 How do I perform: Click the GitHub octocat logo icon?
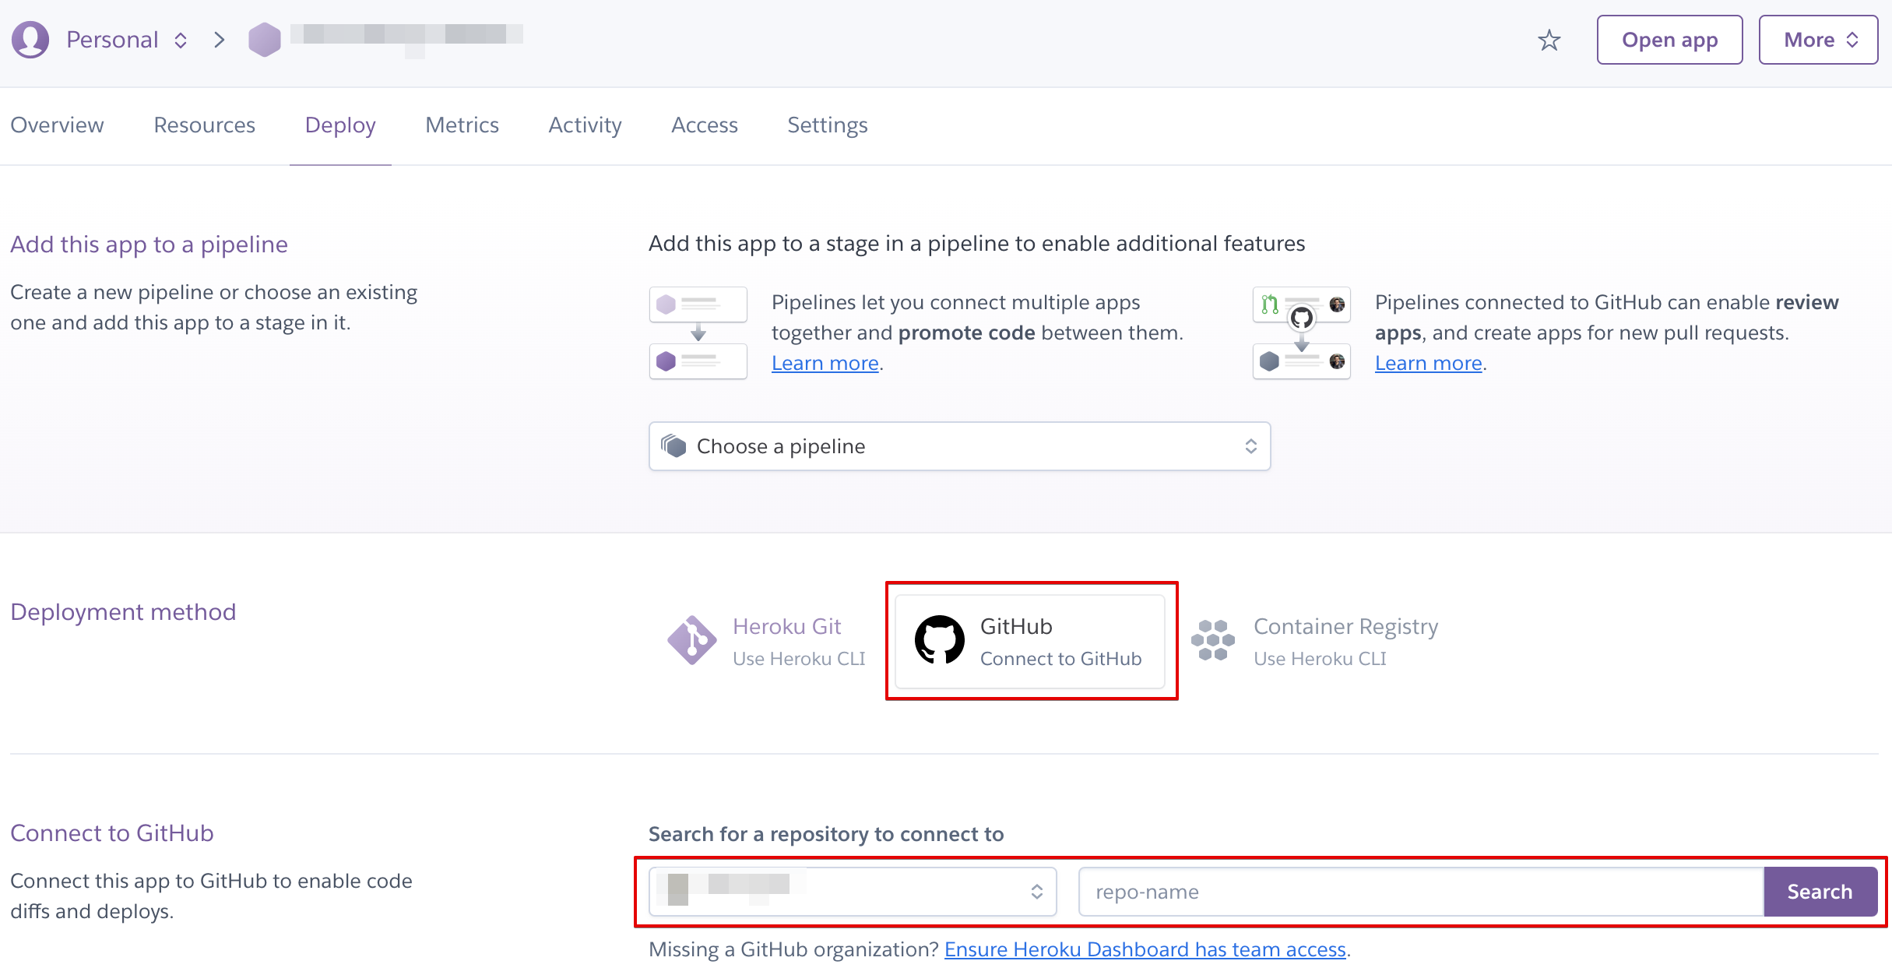click(939, 640)
